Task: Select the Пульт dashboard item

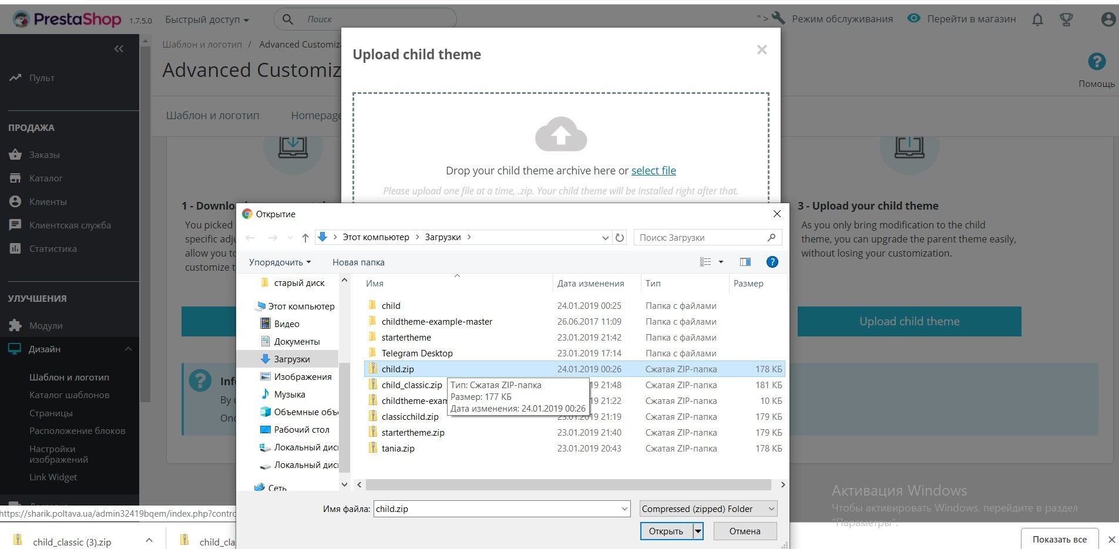Action: 42,78
